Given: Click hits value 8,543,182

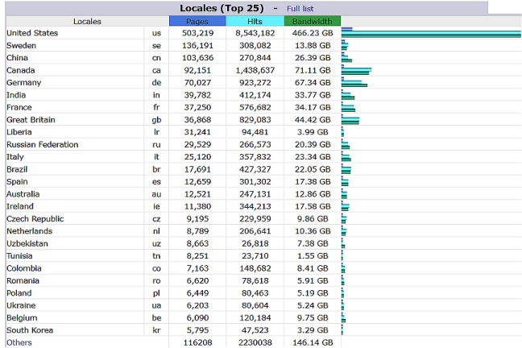Looking at the screenshot, I should tap(255, 33).
